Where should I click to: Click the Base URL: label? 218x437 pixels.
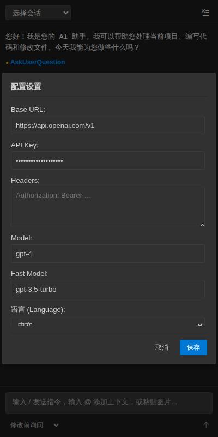[28, 110]
